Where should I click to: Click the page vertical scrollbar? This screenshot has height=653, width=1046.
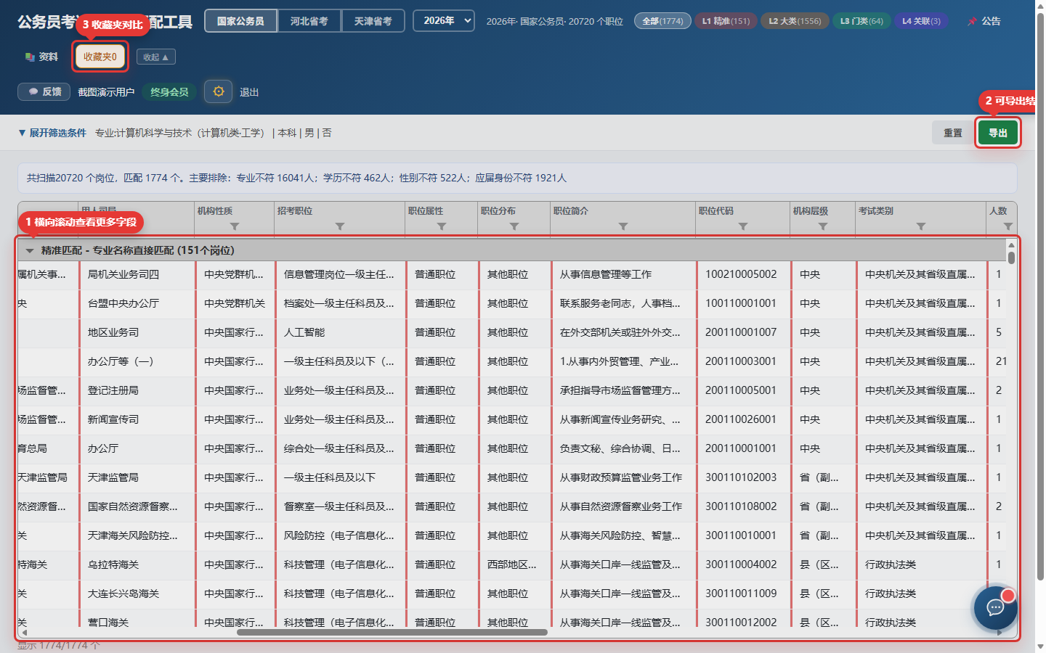[1040, 297]
